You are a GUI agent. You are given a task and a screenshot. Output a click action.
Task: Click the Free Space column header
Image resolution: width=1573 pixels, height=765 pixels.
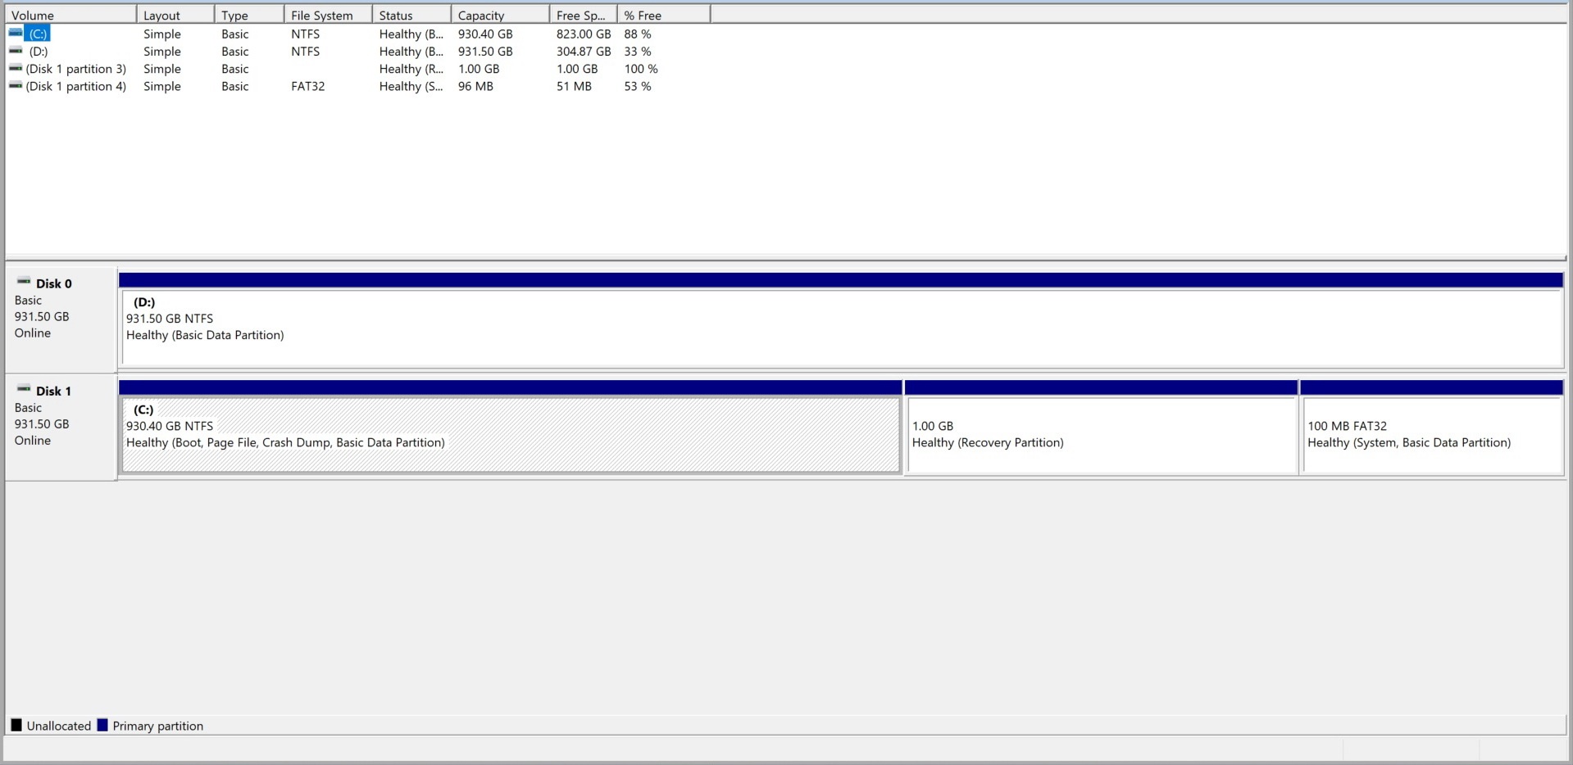coord(580,14)
